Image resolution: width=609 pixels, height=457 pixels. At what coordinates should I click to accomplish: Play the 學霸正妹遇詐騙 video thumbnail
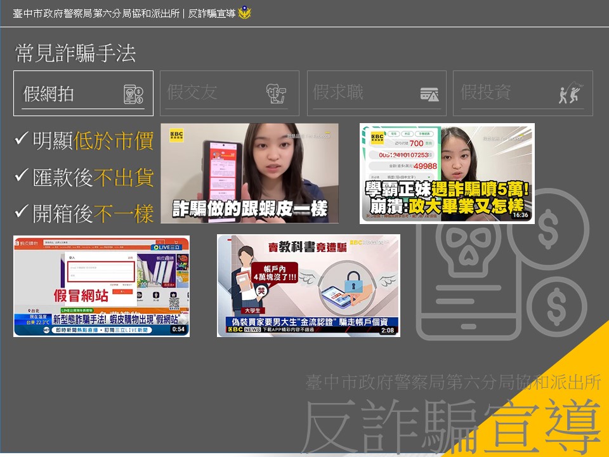point(447,173)
